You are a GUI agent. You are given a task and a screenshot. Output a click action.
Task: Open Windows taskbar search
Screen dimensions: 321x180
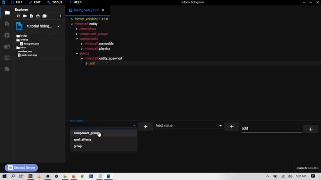(x=13, y=176)
